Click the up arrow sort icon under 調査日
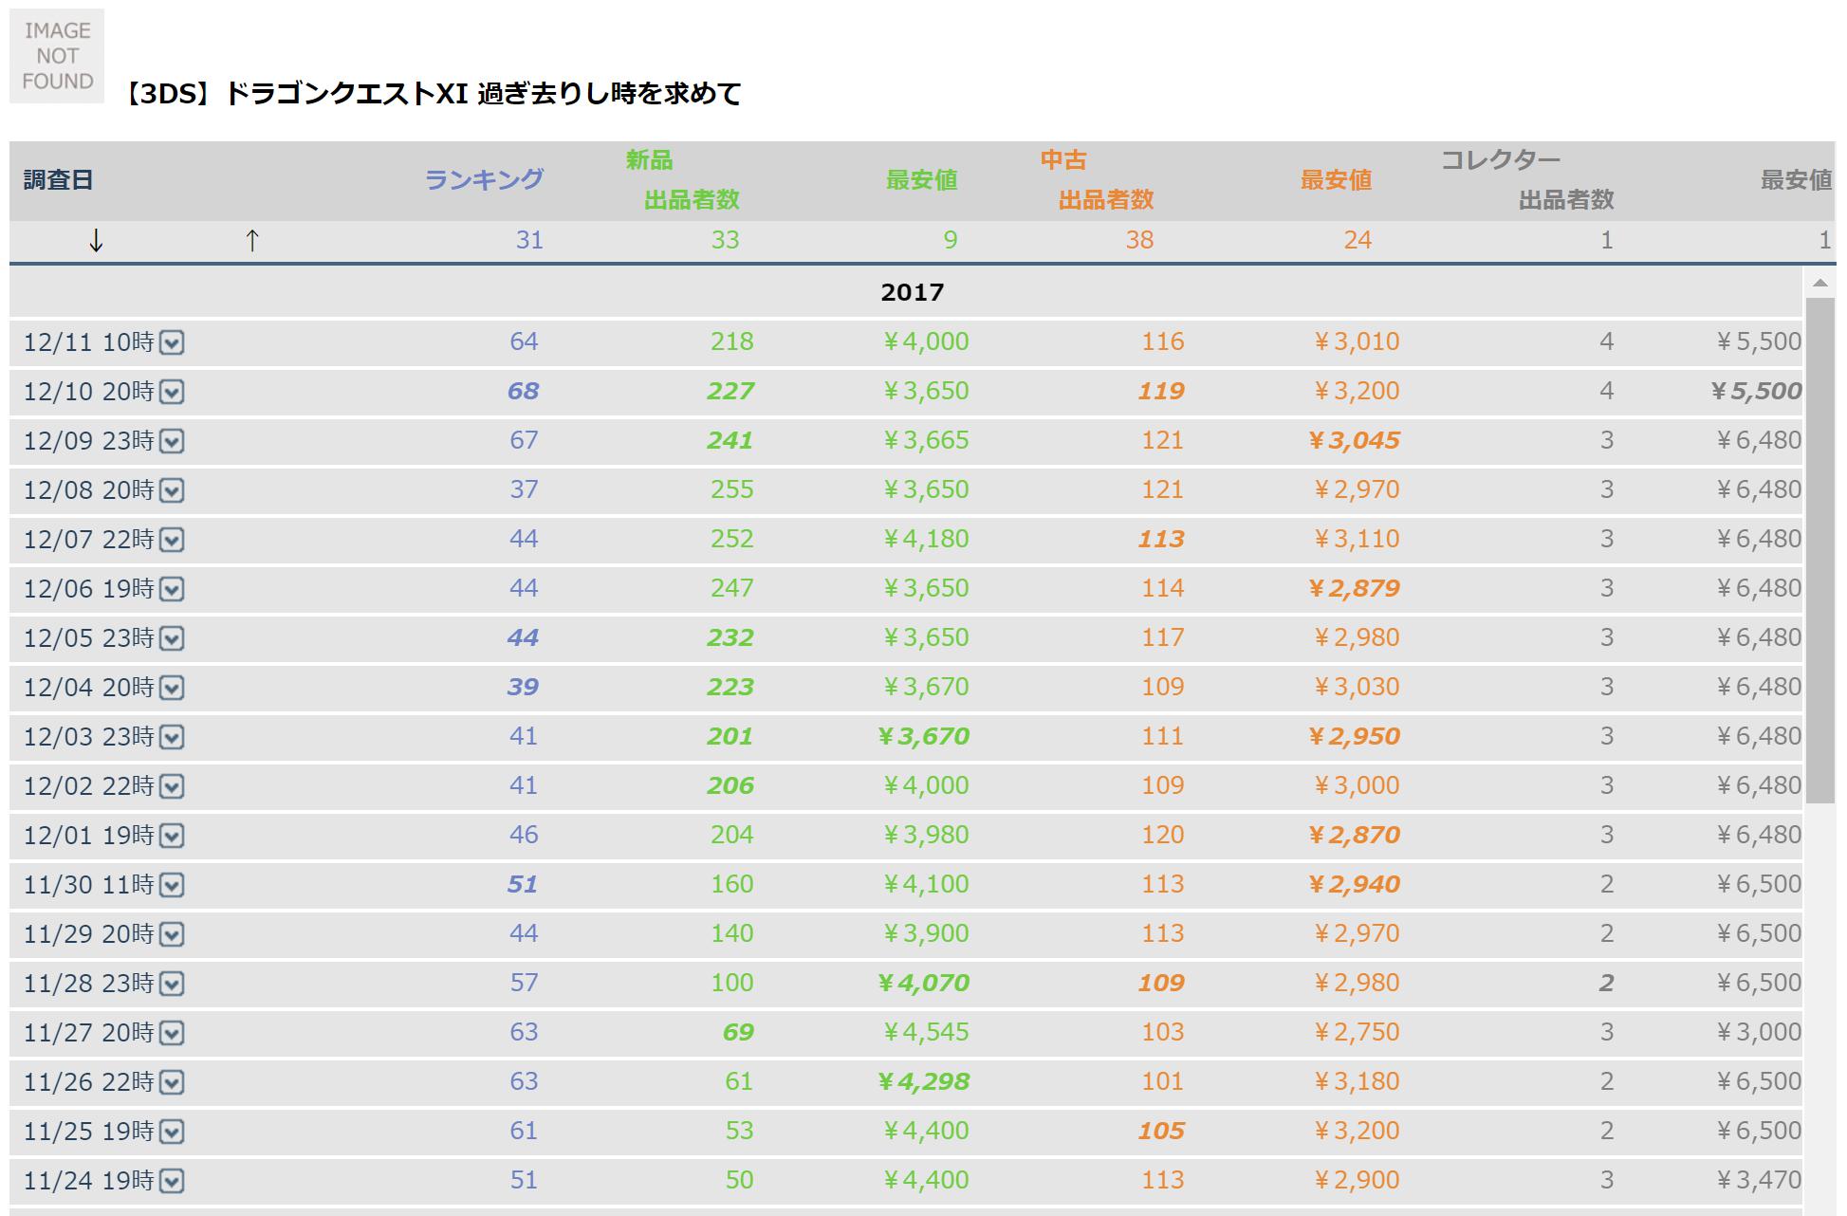Screen dimensions: 1847x1216 coord(252,241)
